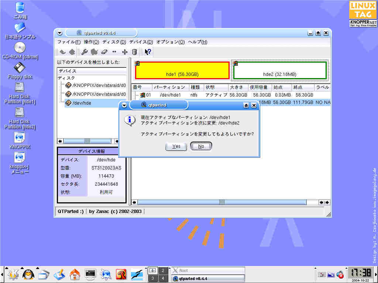Click the sector count 234441648

tap(106, 184)
